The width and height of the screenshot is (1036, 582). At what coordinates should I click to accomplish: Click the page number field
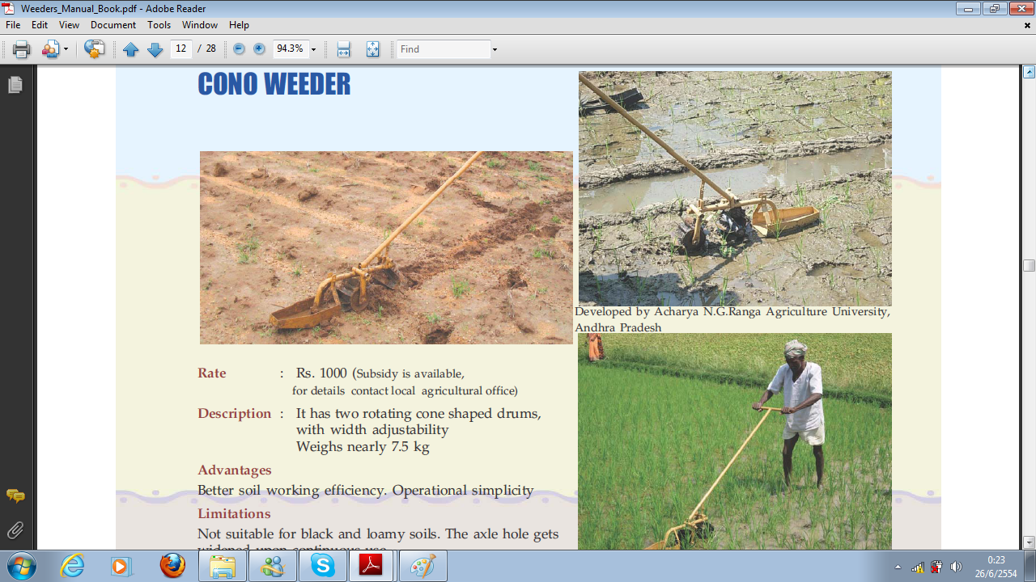[180, 49]
